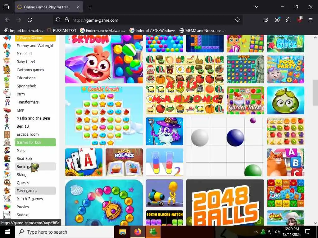
Task: Open the Firefox hamburger menu
Action: point(311,20)
